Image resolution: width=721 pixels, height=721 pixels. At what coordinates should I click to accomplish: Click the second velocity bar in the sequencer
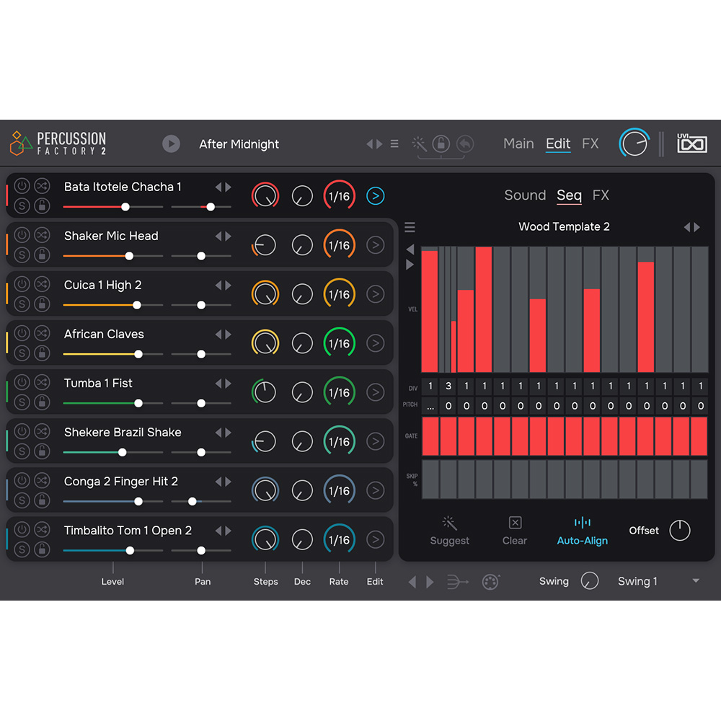[x=448, y=309]
